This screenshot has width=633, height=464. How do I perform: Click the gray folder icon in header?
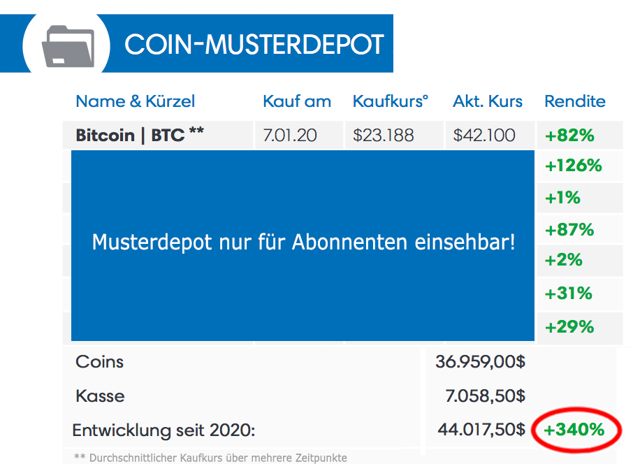[68, 46]
